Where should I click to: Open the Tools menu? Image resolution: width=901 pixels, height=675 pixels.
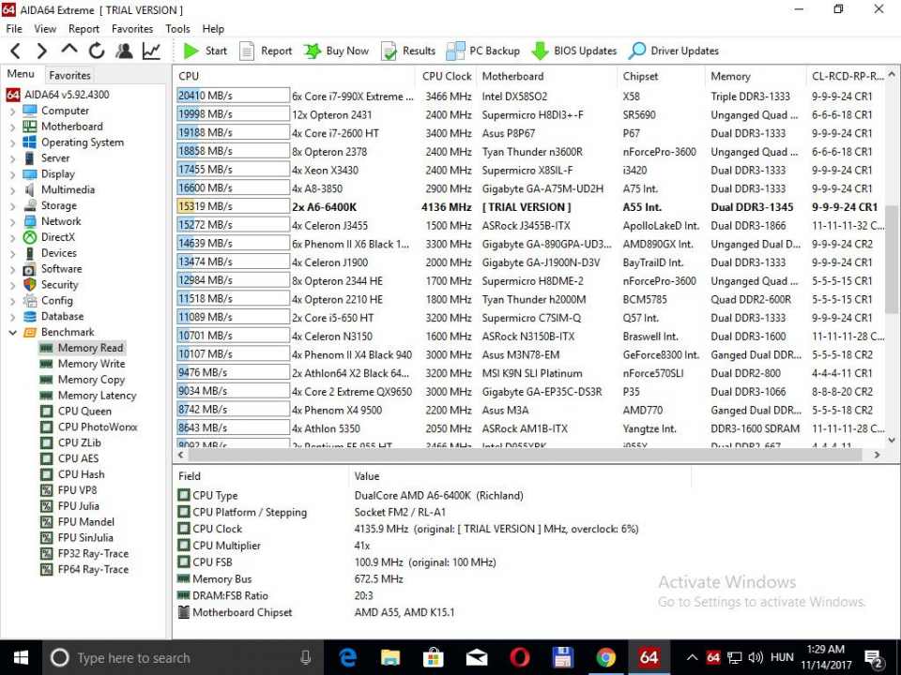pyautogui.click(x=177, y=29)
